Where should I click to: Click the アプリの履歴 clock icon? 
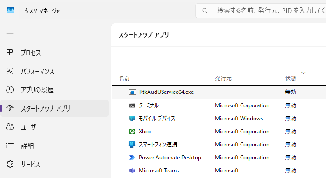coord(9,90)
